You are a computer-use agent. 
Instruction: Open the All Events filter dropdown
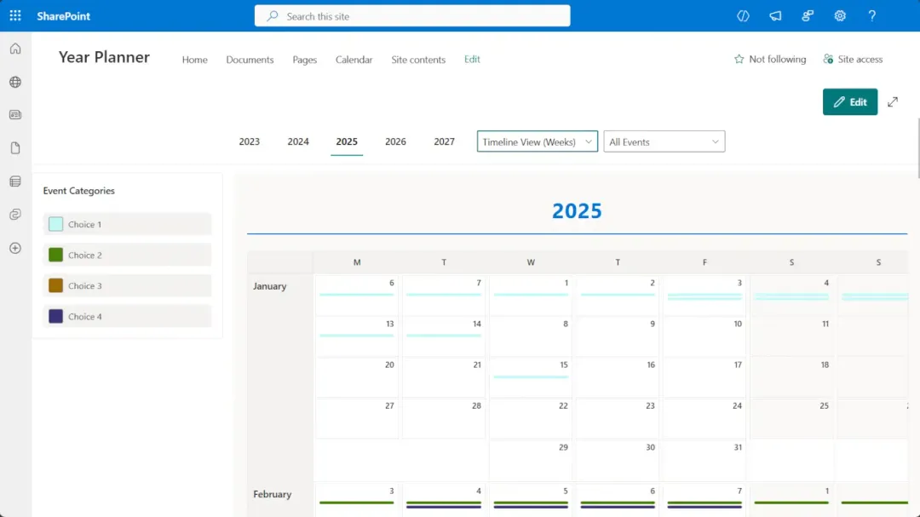(664, 141)
